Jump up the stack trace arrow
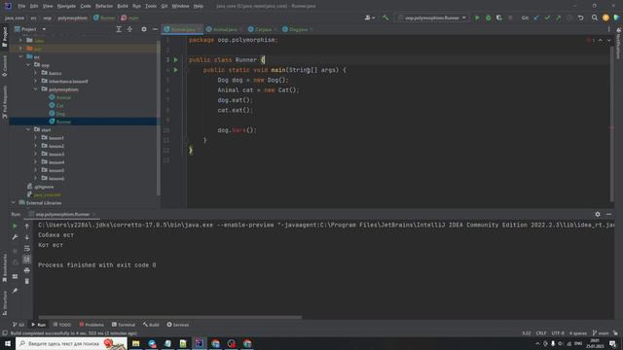The height and width of the screenshot is (350, 623). tap(27, 226)
